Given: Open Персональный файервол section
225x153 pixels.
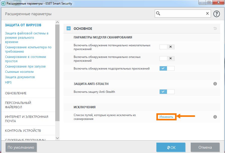Looking at the screenshot, I should click(18, 105).
